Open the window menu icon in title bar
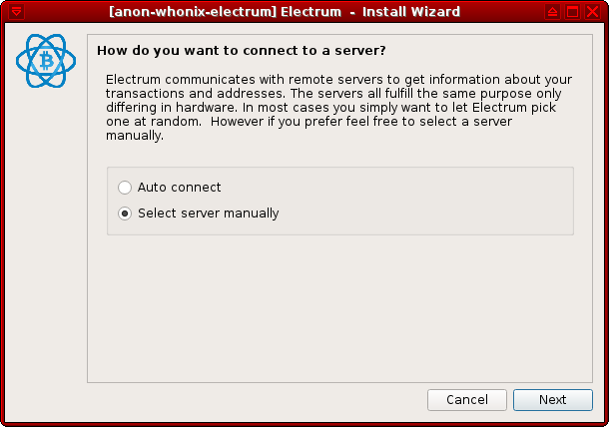Screen dimensions: 609x427 12,12
